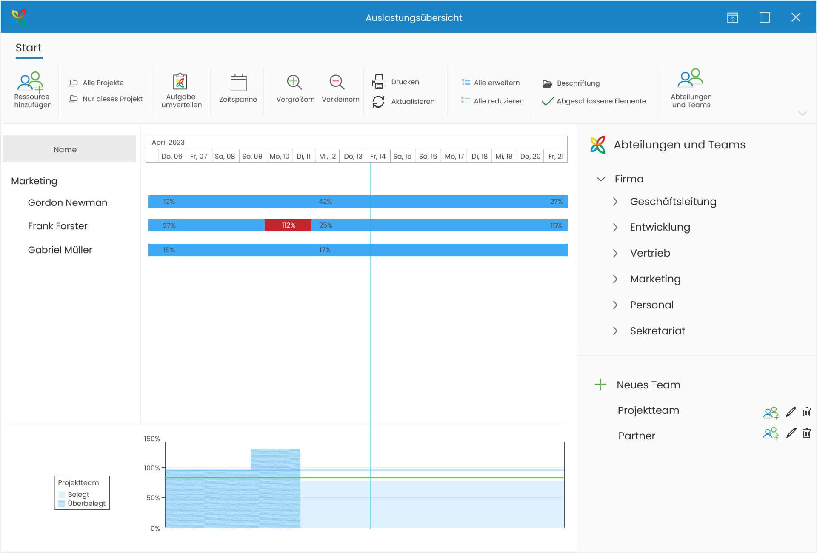This screenshot has width=817, height=553.
Task: Collapse the Firma tree node
Action: tap(600, 179)
